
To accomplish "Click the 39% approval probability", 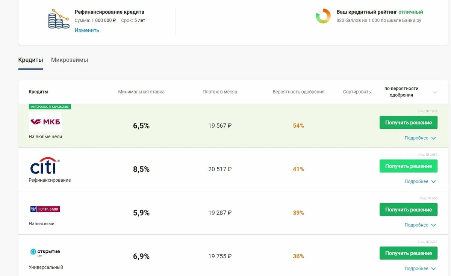I will pyautogui.click(x=298, y=213).
